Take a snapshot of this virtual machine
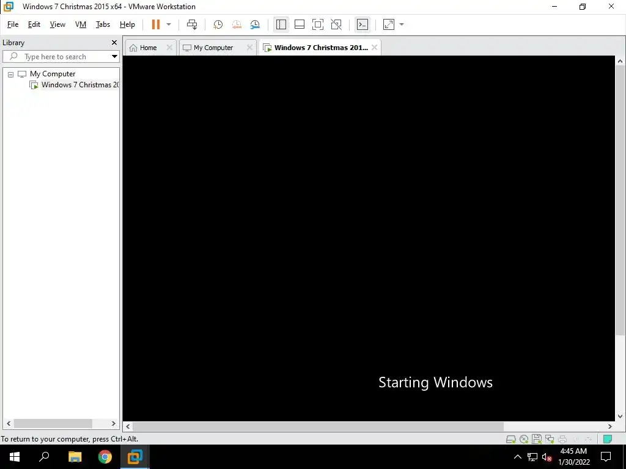Image resolution: width=626 pixels, height=469 pixels. [218, 24]
